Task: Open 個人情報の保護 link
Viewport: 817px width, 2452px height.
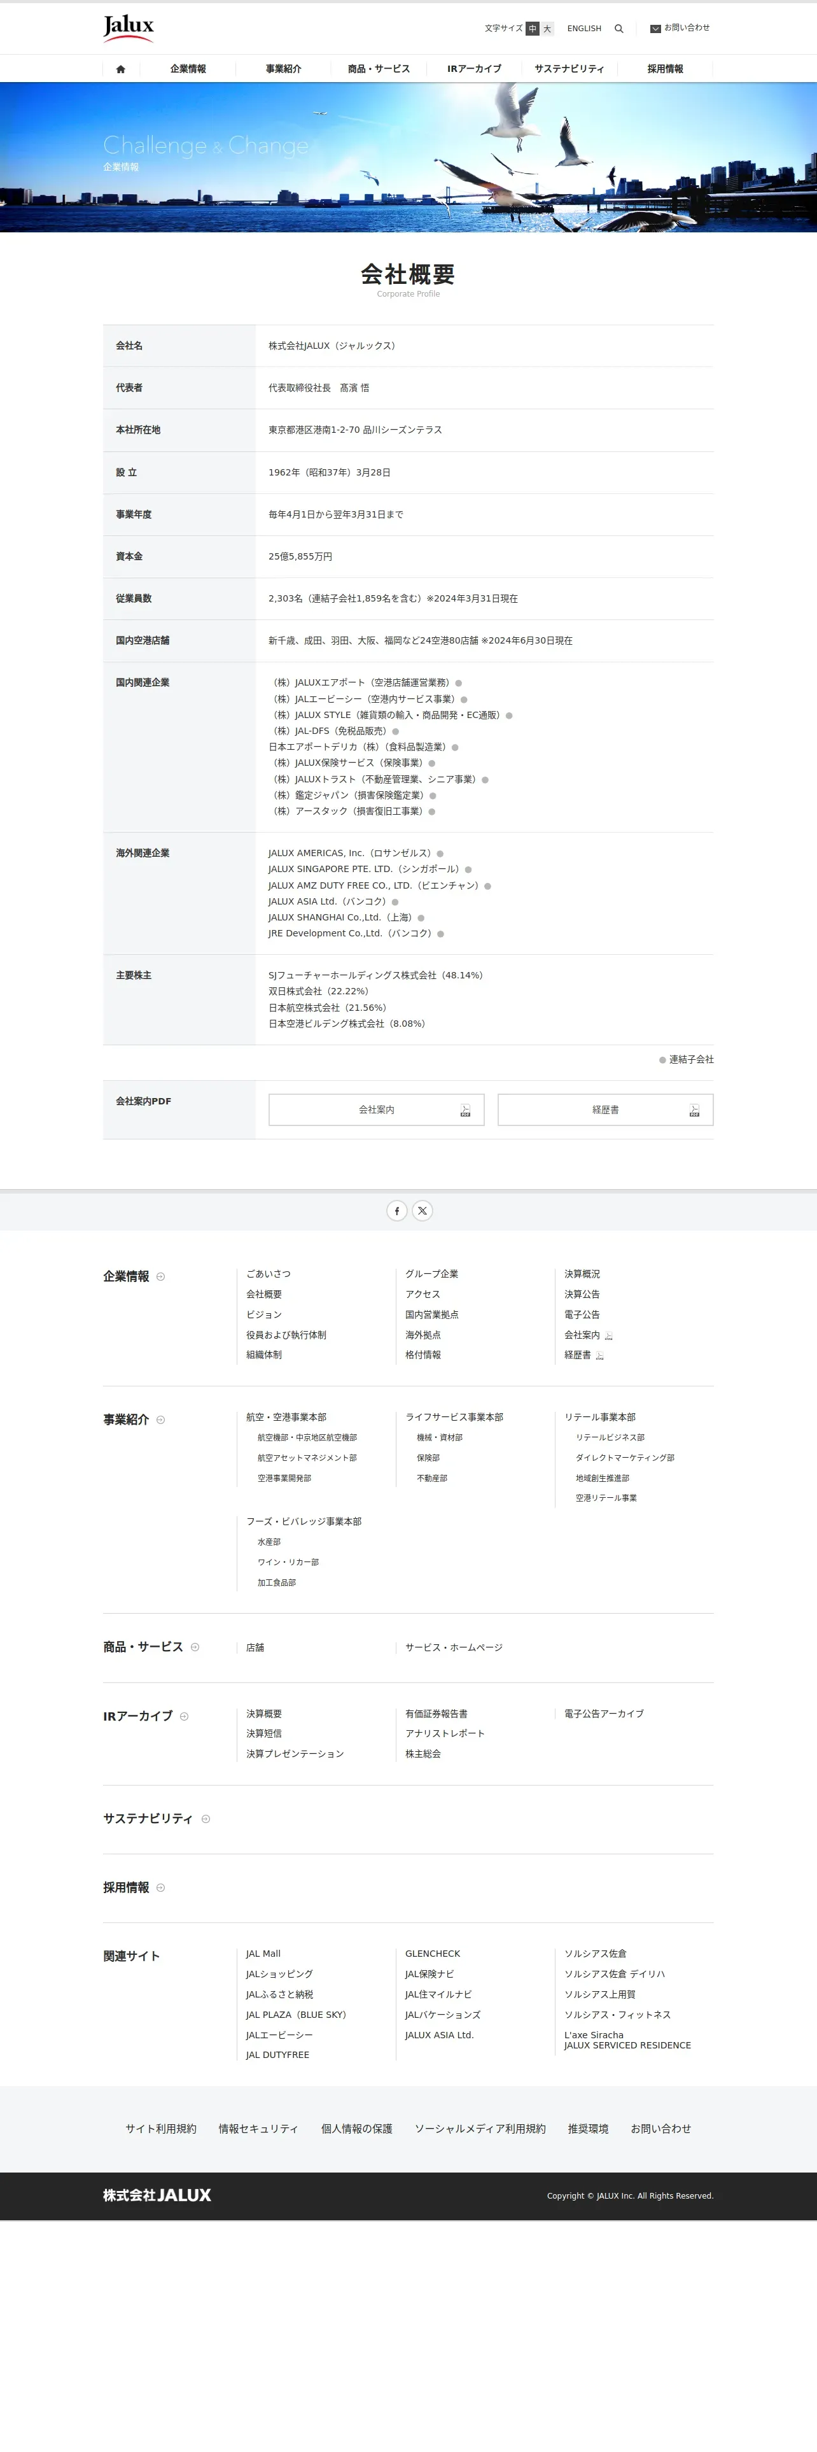Action: (357, 2129)
